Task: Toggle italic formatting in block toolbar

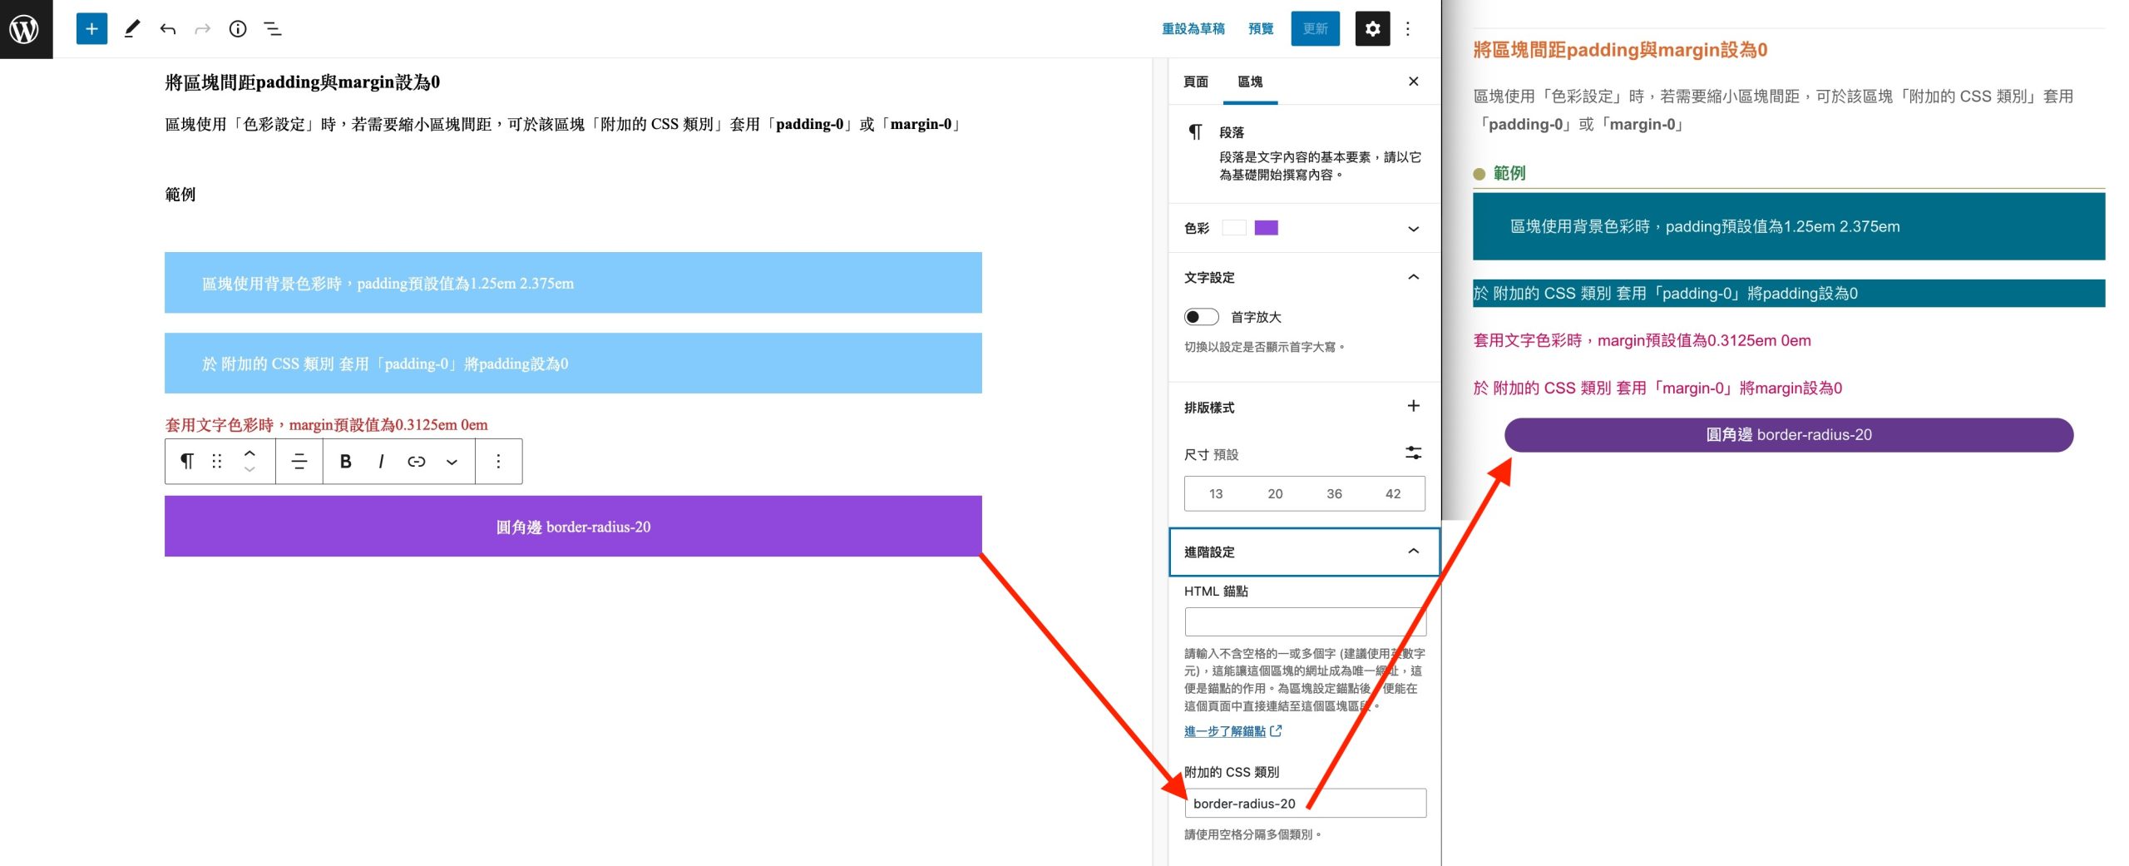Action: tap(381, 461)
